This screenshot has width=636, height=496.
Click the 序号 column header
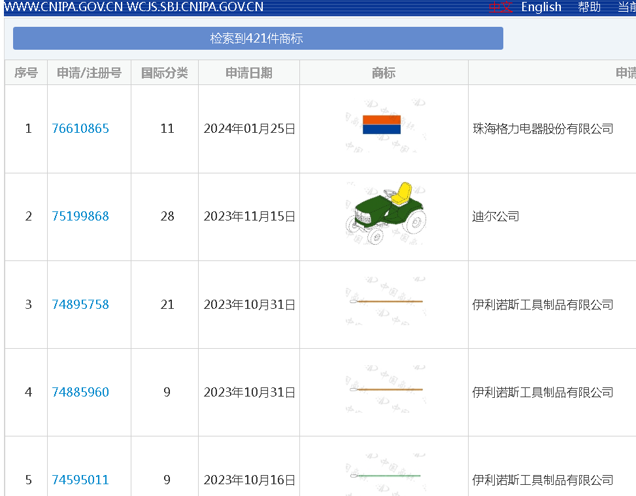(x=26, y=73)
